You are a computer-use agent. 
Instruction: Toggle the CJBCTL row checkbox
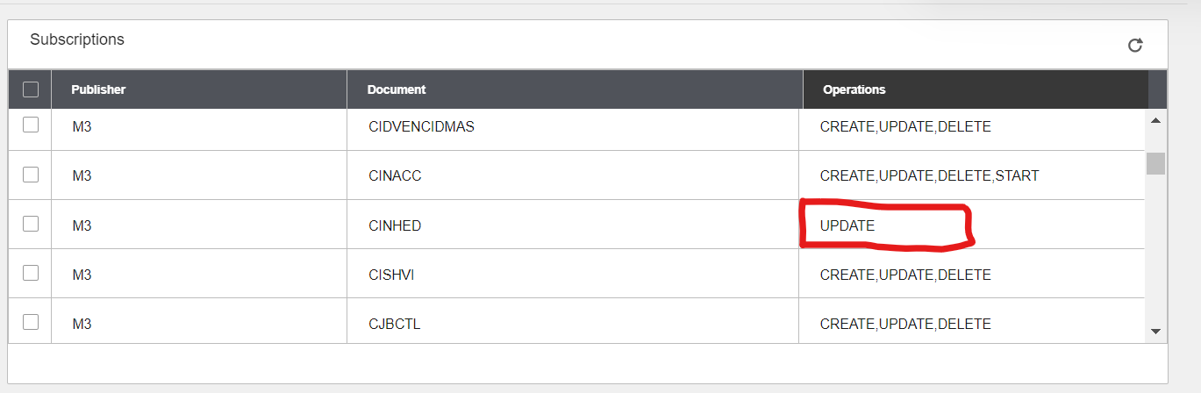[31, 322]
